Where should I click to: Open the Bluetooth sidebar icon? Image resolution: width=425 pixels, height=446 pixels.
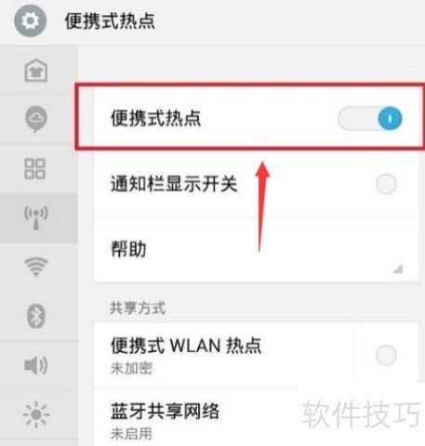pos(36,316)
